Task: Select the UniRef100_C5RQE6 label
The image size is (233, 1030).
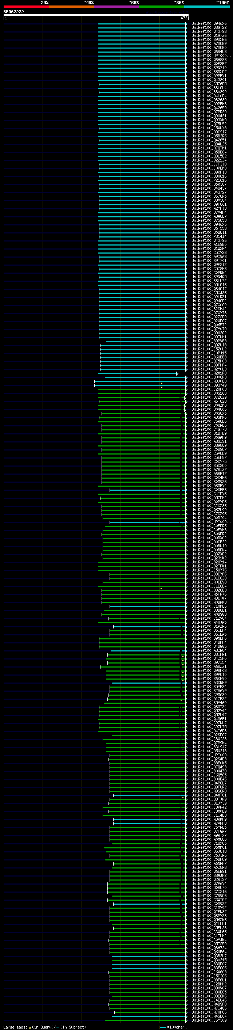Action: 209,421
